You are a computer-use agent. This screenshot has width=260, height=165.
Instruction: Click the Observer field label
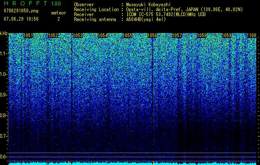[x=84, y=5]
